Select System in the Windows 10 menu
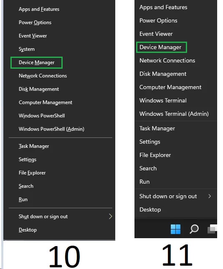The image size is (223, 269). pyautogui.click(x=27, y=49)
